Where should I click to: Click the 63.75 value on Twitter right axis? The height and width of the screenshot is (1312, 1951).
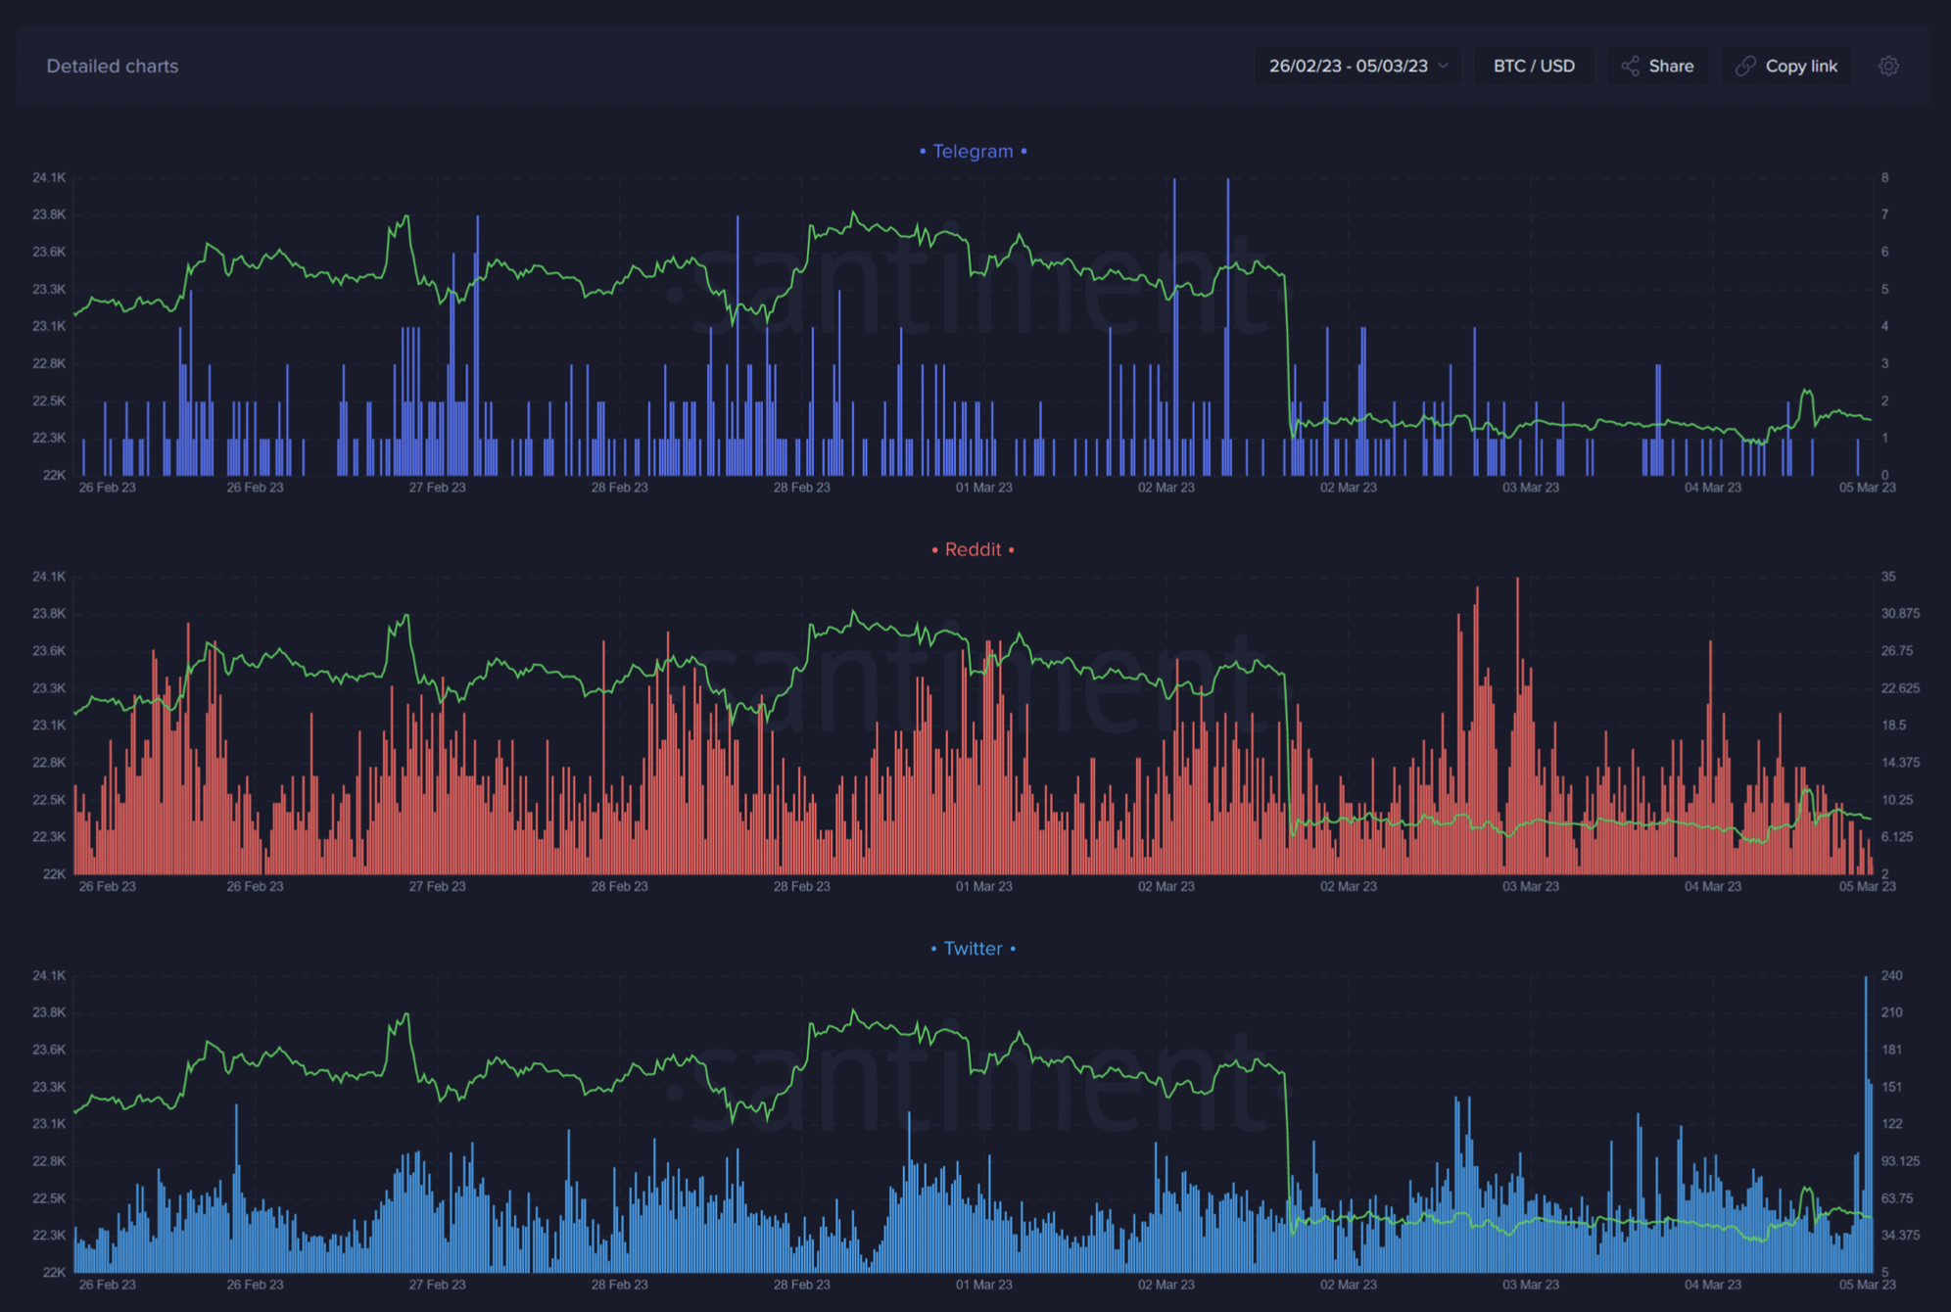pos(1897,1198)
